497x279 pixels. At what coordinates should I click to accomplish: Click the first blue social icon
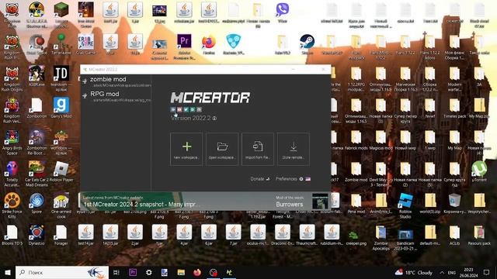(x=173, y=109)
